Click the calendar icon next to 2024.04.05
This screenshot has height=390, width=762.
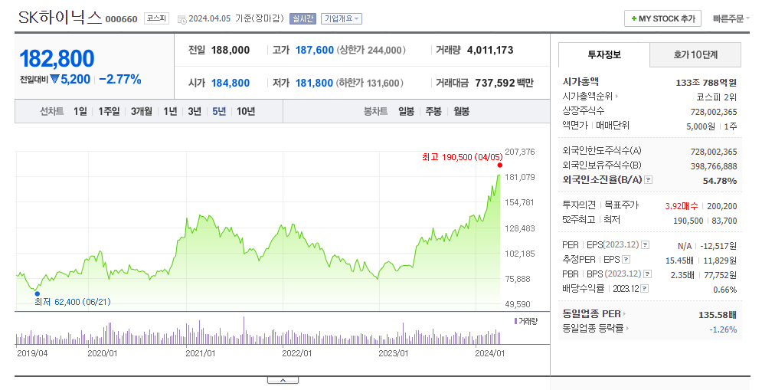(x=182, y=19)
